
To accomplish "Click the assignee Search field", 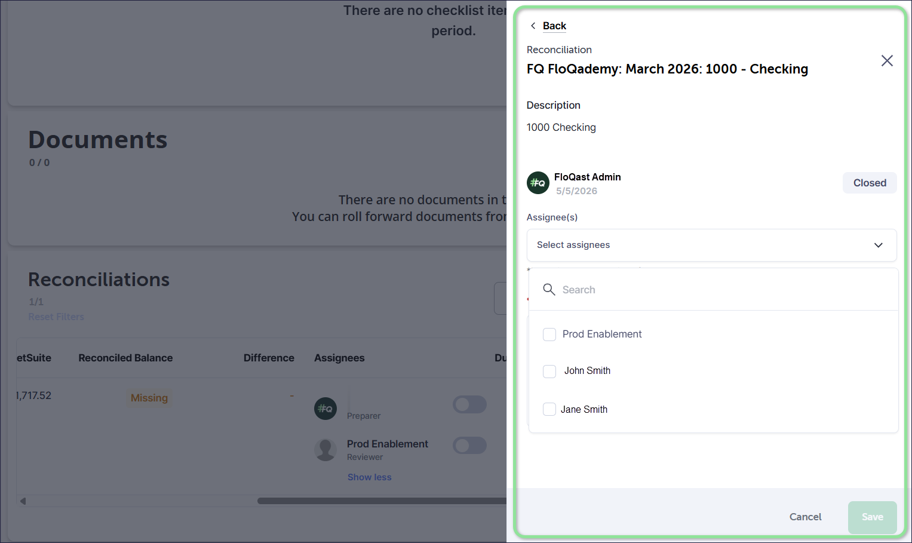I will (x=714, y=290).
